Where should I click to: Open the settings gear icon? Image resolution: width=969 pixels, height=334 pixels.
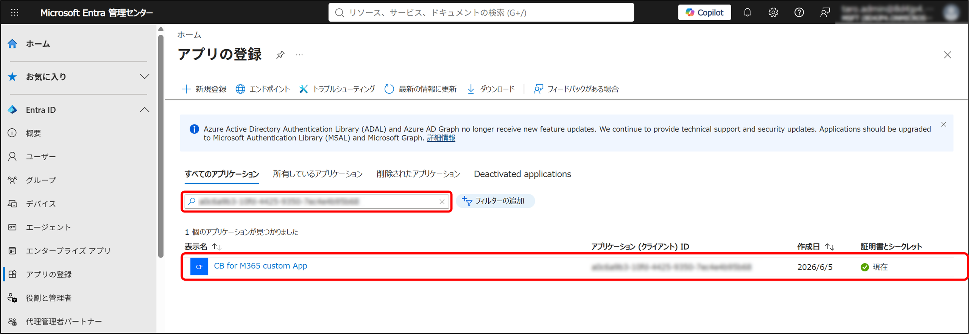[x=773, y=12]
